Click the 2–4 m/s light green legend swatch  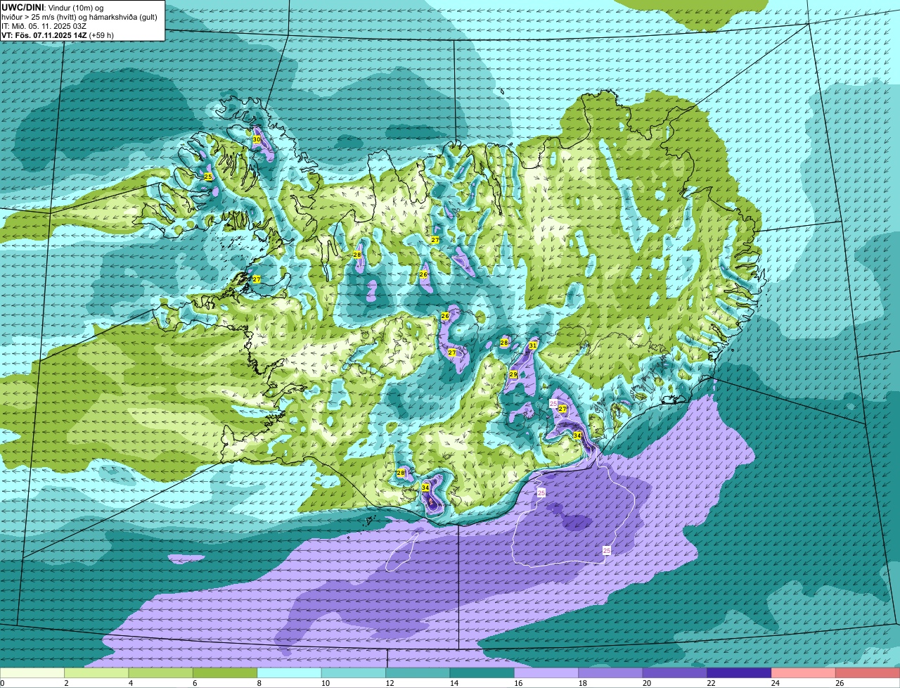point(96,673)
